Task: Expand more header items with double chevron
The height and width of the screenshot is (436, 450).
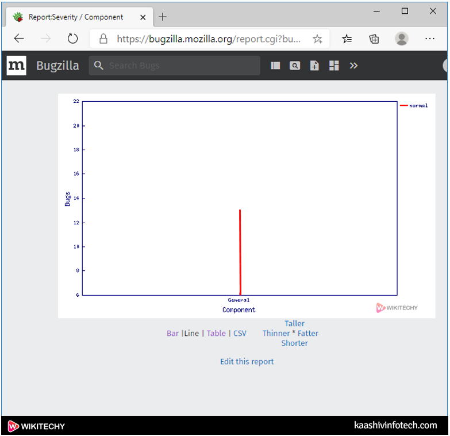Action: click(x=353, y=66)
